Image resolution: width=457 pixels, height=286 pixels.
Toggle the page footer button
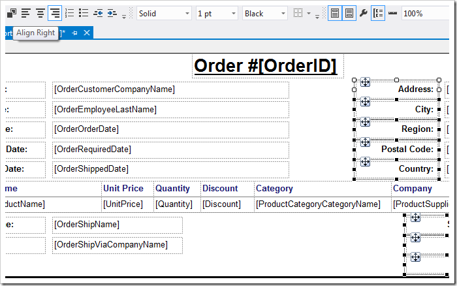pos(349,14)
